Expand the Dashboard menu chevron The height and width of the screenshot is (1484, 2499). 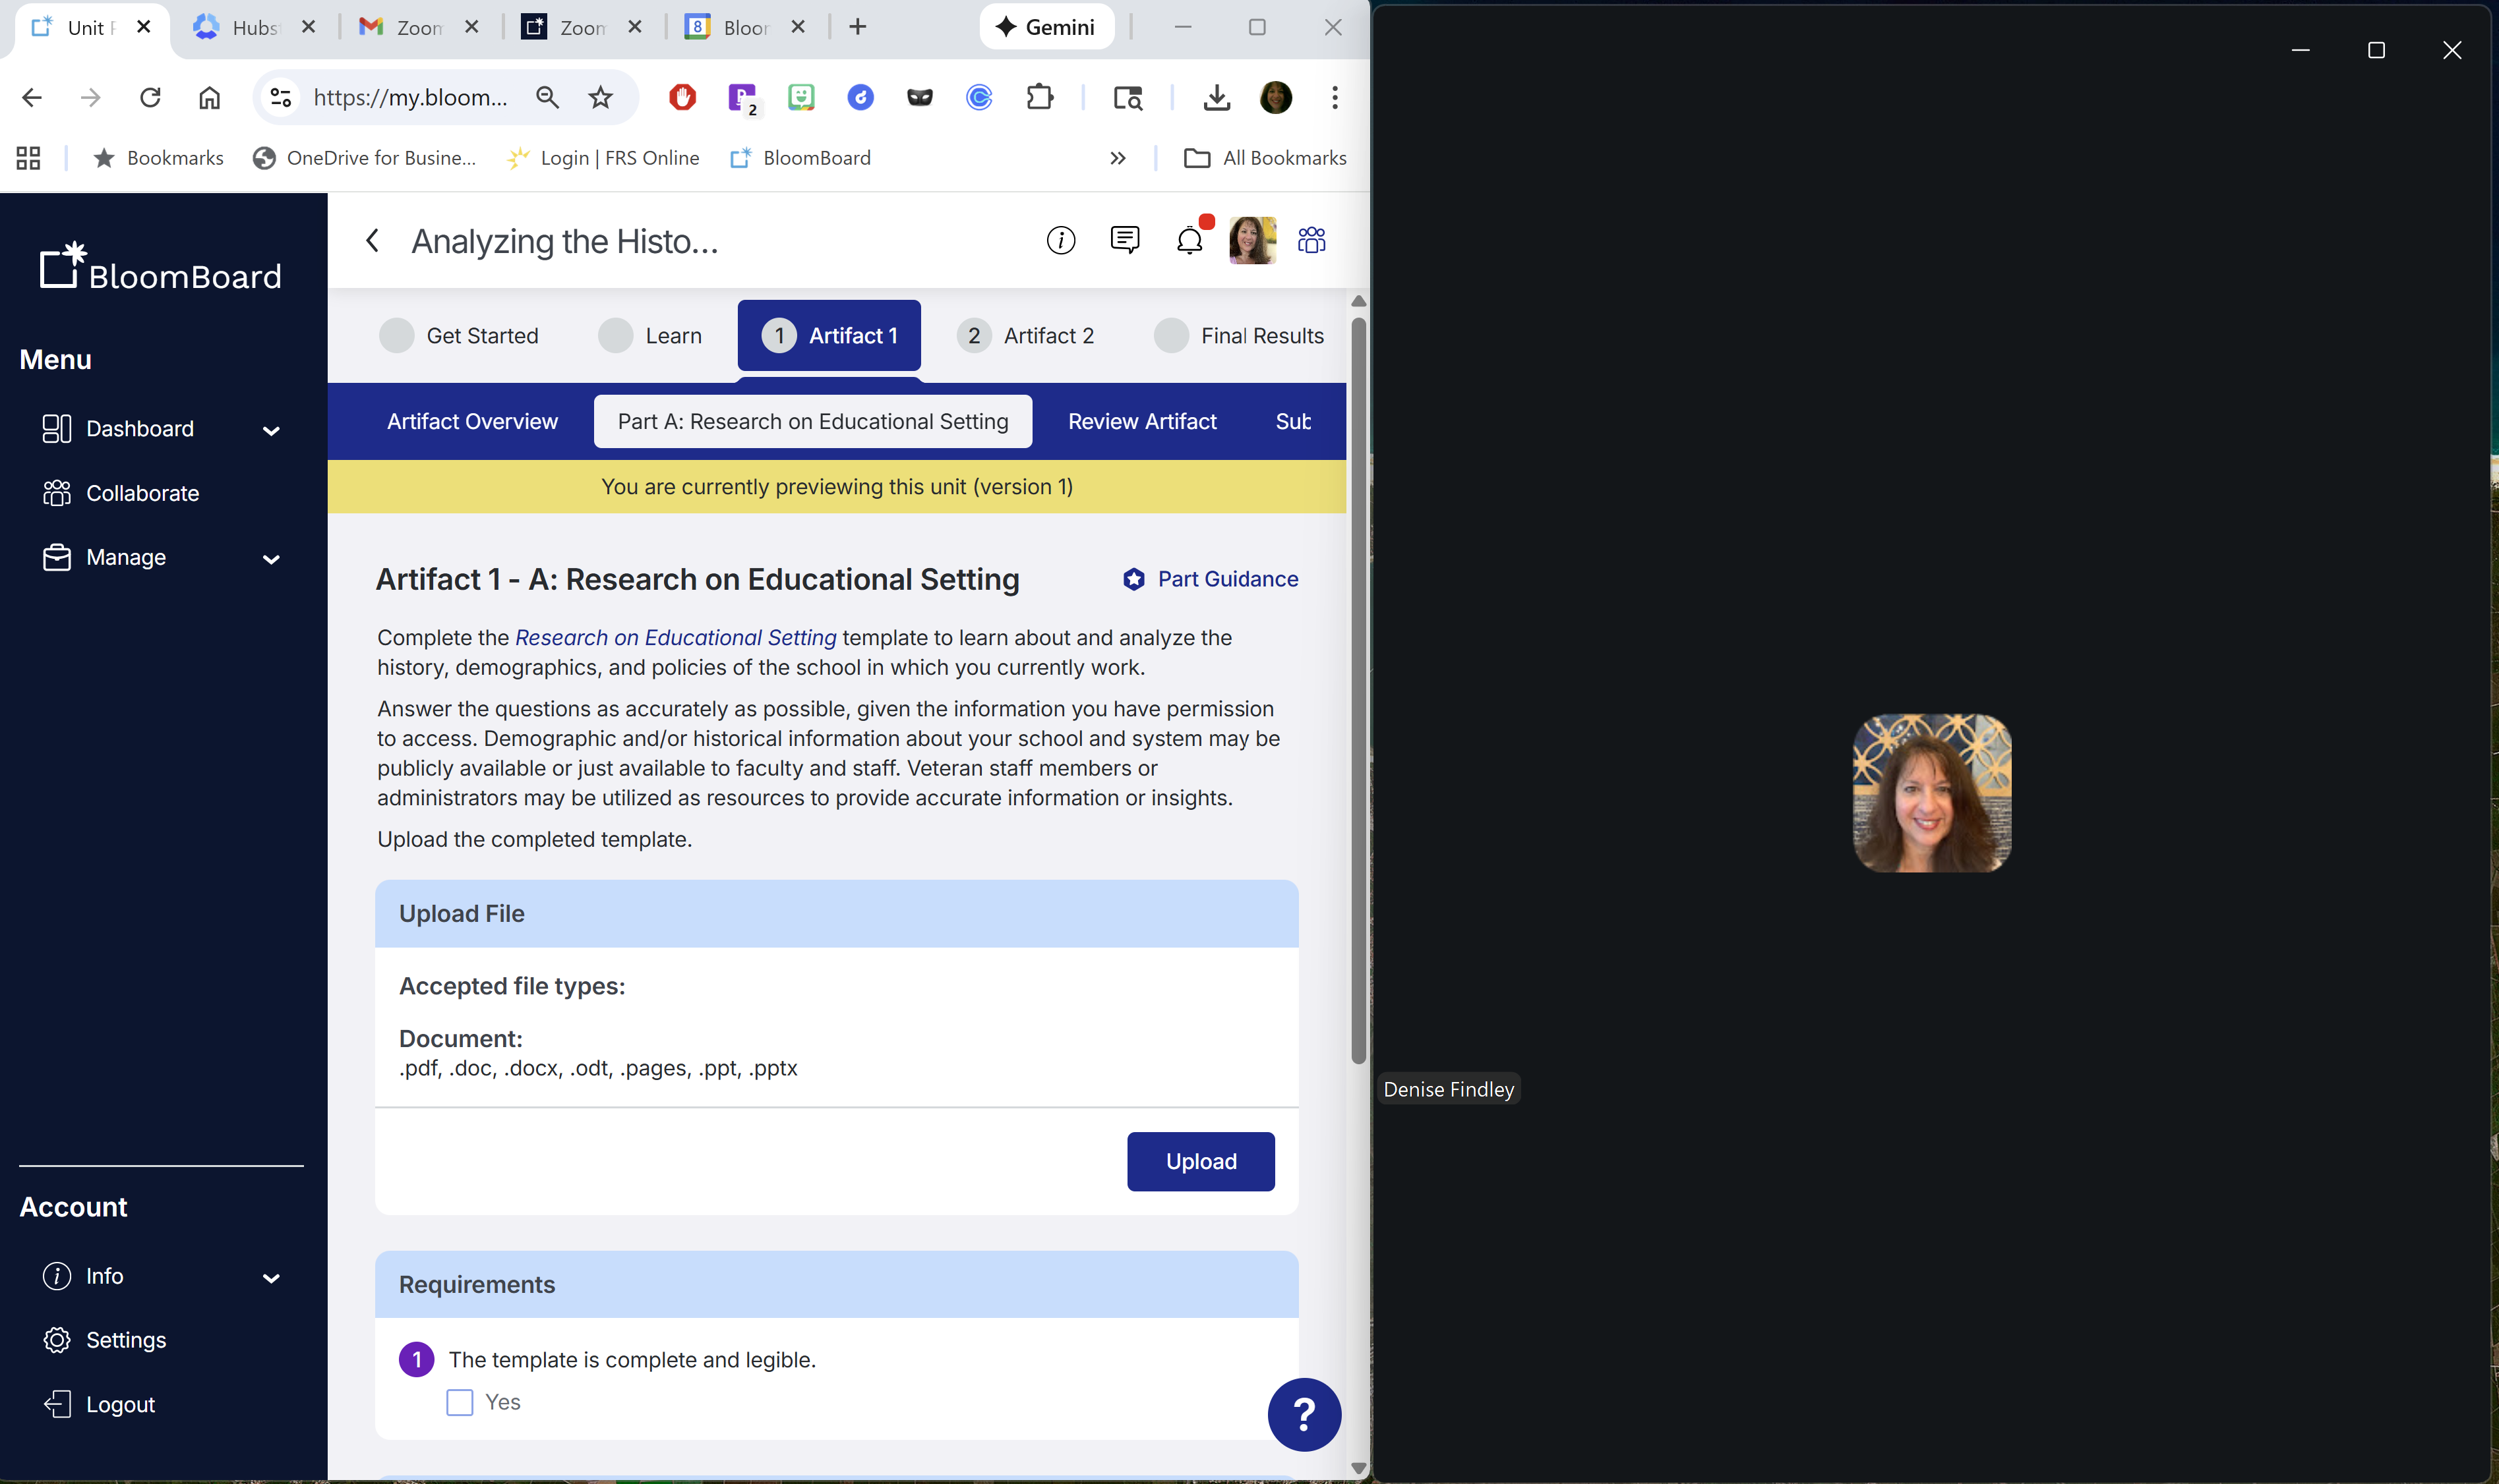pos(270,430)
